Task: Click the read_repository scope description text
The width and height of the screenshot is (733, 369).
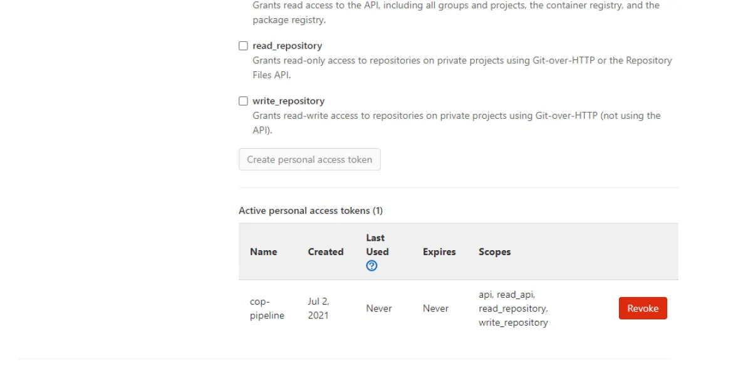Action: click(462, 67)
